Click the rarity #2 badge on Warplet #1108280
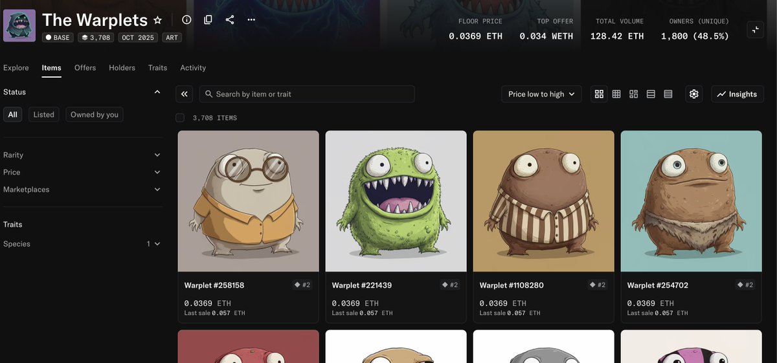Viewport: 777px width, 363px height. click(x=598, y=285)
